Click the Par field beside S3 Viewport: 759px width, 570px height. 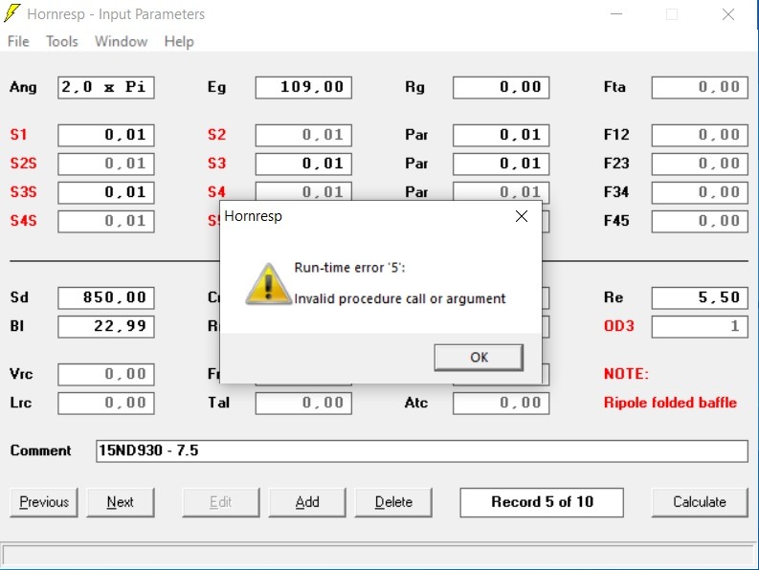pos(501,164)
